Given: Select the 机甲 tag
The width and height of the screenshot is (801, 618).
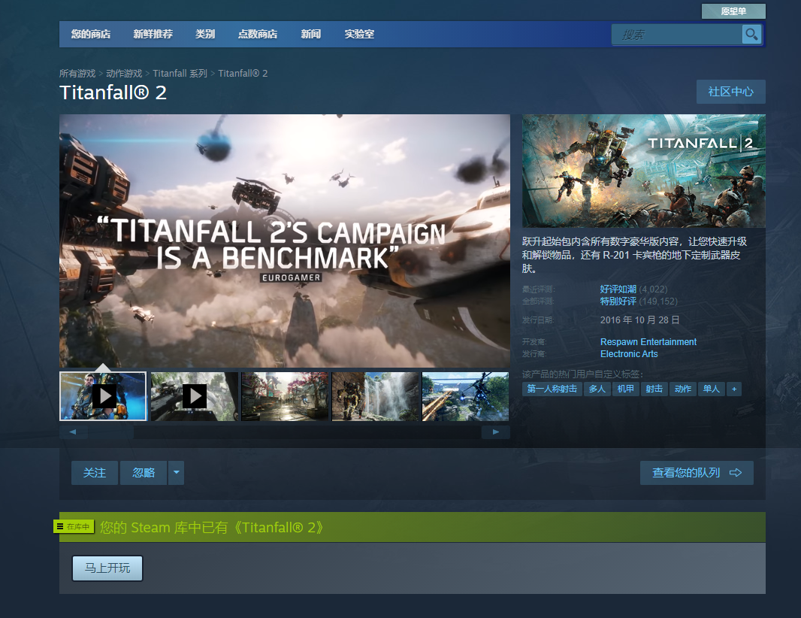Looking at the screenshot, I should coord(625,389).
